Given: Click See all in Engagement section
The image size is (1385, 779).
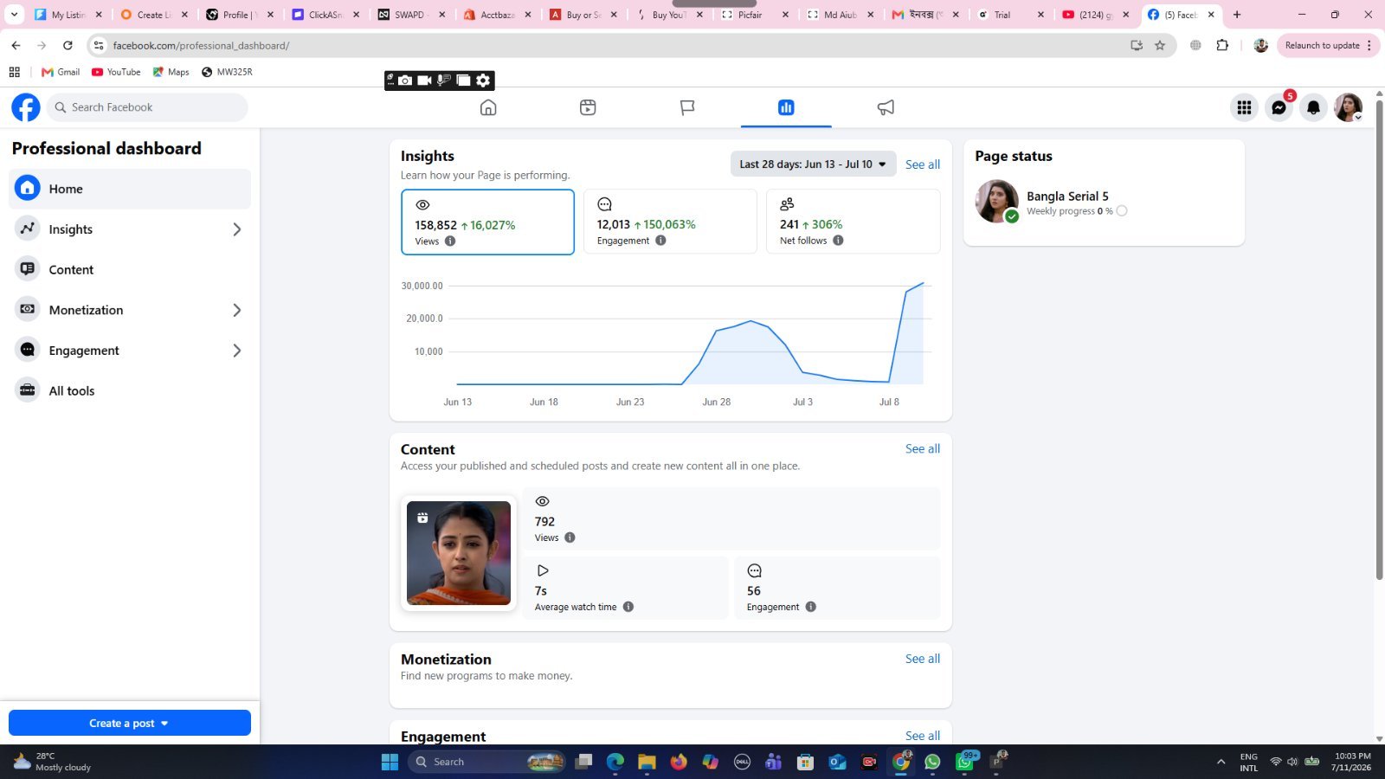Looking at the screenshot, I should (x=923, y=736).
